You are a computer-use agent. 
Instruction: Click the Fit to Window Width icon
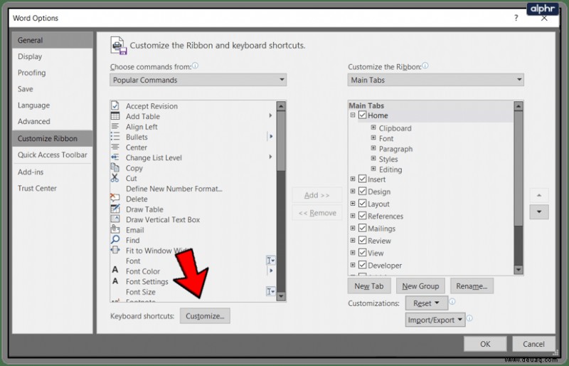coord(115,250)
